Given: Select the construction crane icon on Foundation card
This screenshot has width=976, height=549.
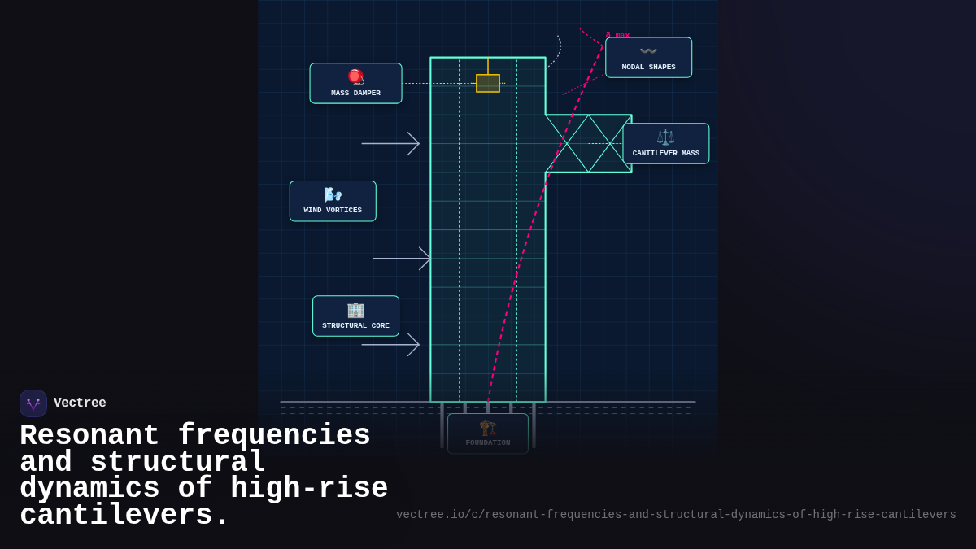Looking at the screenshot, I should pyautogui.click(x=487, y=427).
